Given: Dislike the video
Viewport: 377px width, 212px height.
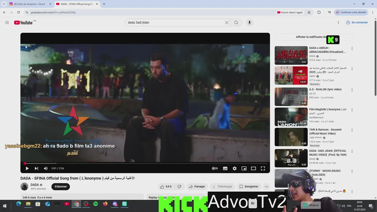Looking at the screenshot, I should (x=179, y=187).
